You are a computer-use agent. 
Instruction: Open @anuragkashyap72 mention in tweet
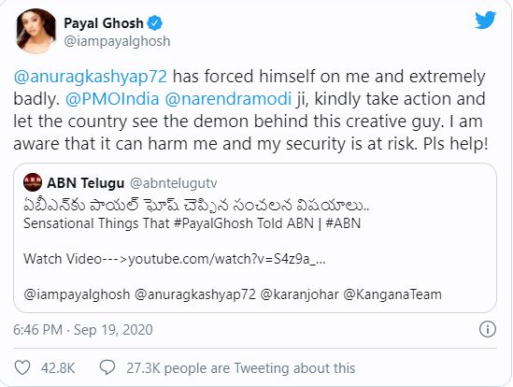click(91, 77)
